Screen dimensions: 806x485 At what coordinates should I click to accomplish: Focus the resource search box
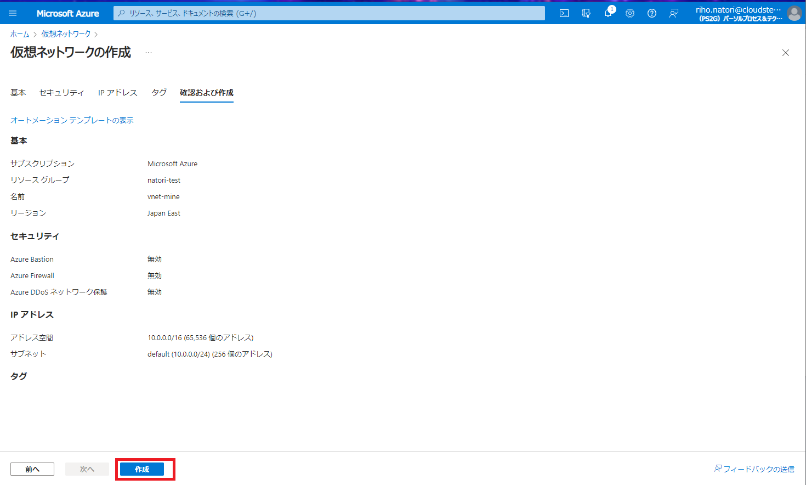point(329,13)
